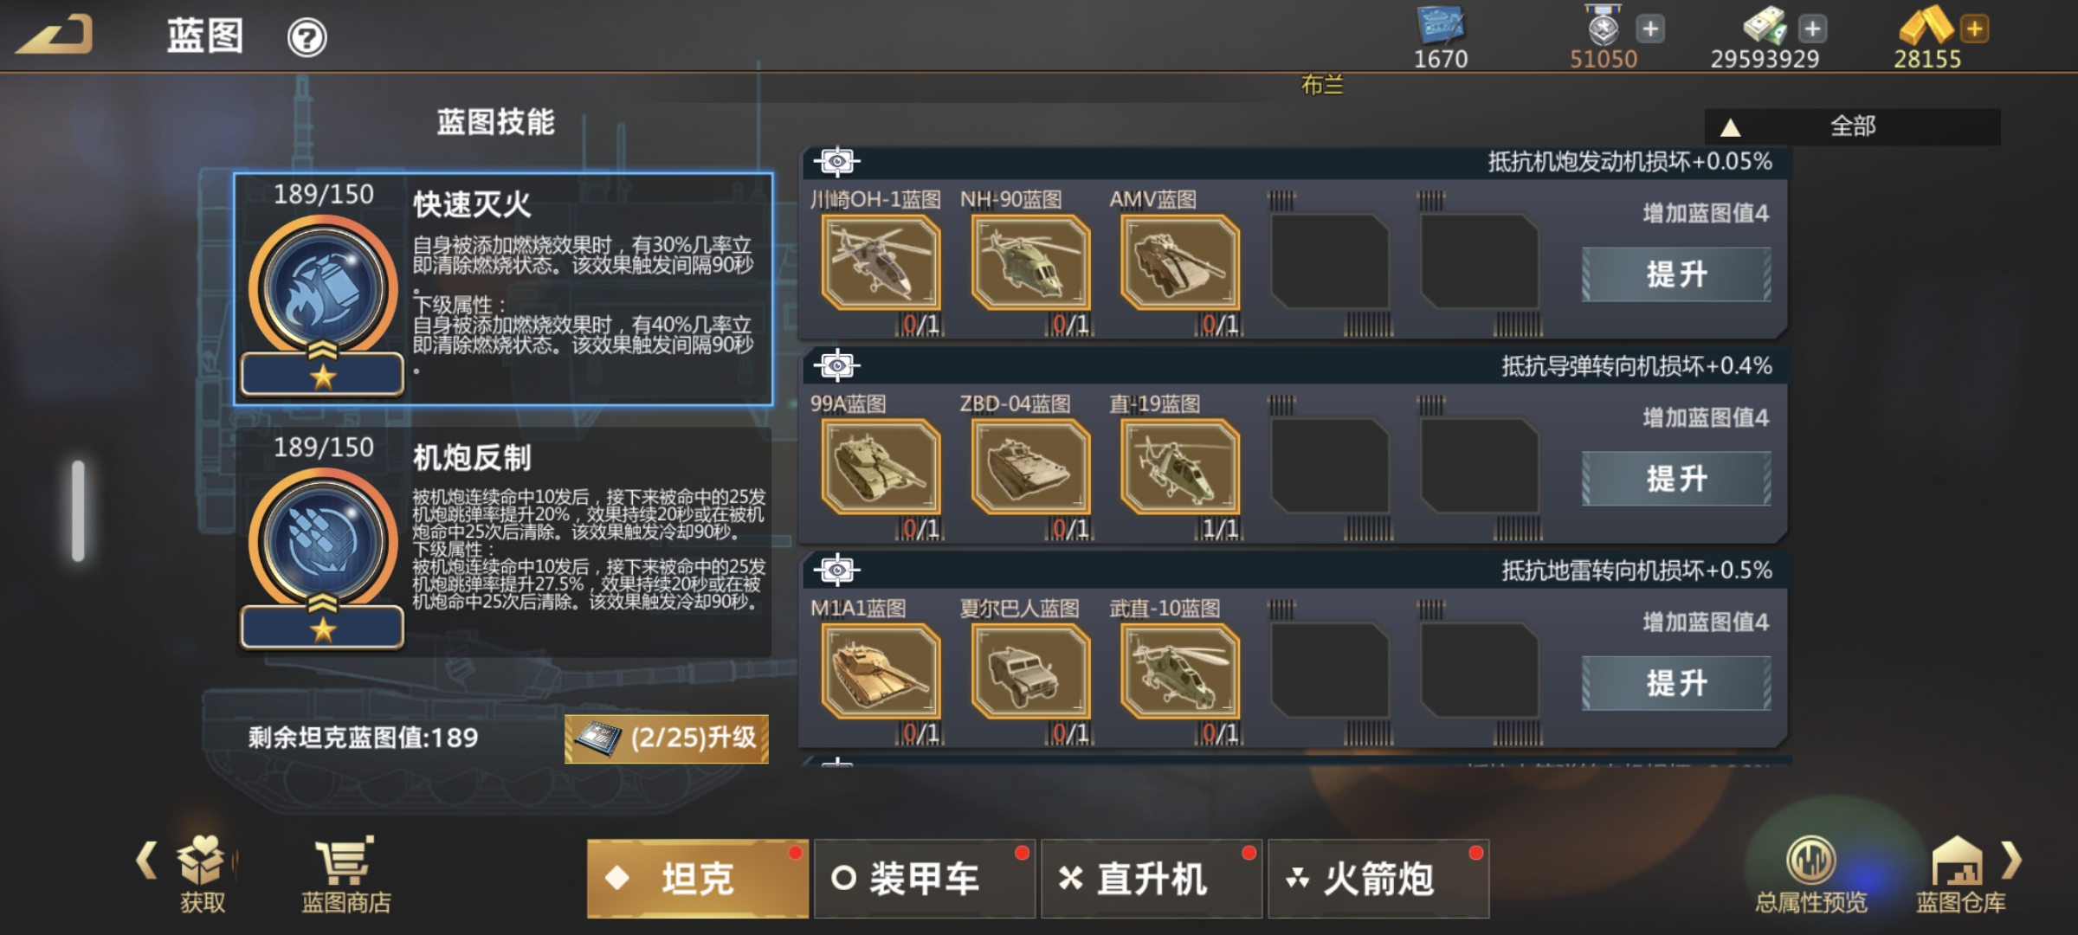Click the plus icon beside gold bars

(1975, 29)
